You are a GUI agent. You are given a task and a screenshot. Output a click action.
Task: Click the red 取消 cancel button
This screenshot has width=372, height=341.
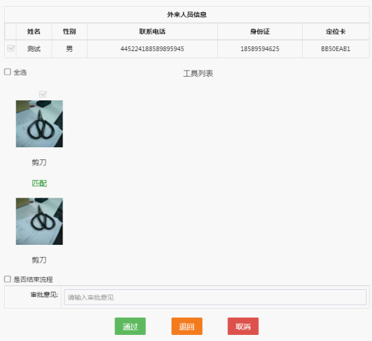[x=243, y=326]
